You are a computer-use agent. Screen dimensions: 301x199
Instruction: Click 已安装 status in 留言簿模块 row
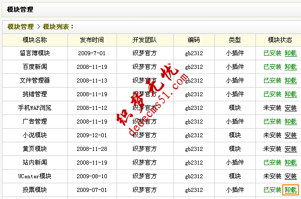273,53
